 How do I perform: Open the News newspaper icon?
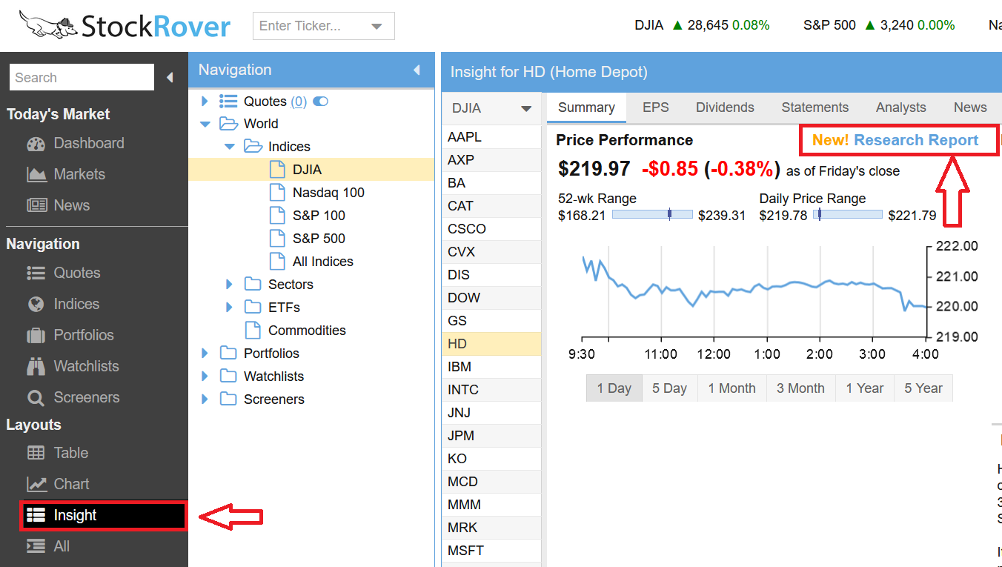[x=36, y=206]
